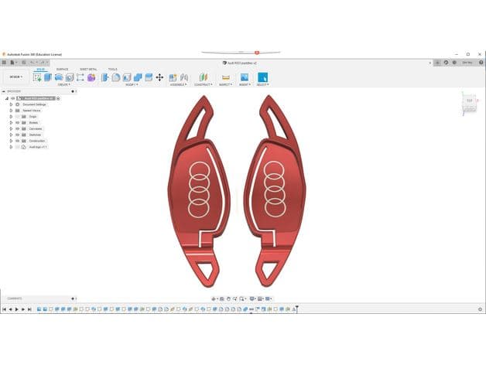
Task: Expand the Origin folder node
Action: (x=11, y=117)
